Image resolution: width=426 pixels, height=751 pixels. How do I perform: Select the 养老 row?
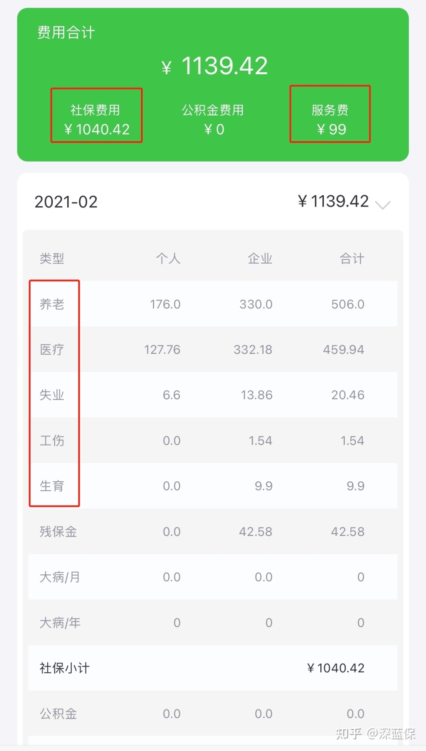tap(213, 304)
